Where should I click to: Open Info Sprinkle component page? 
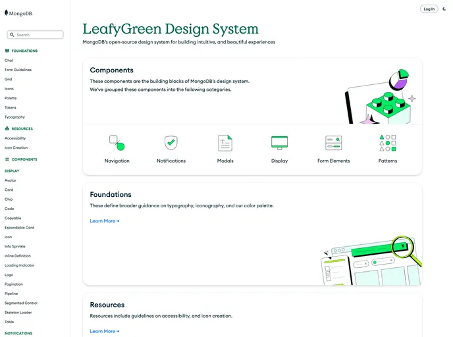[15, 246]
